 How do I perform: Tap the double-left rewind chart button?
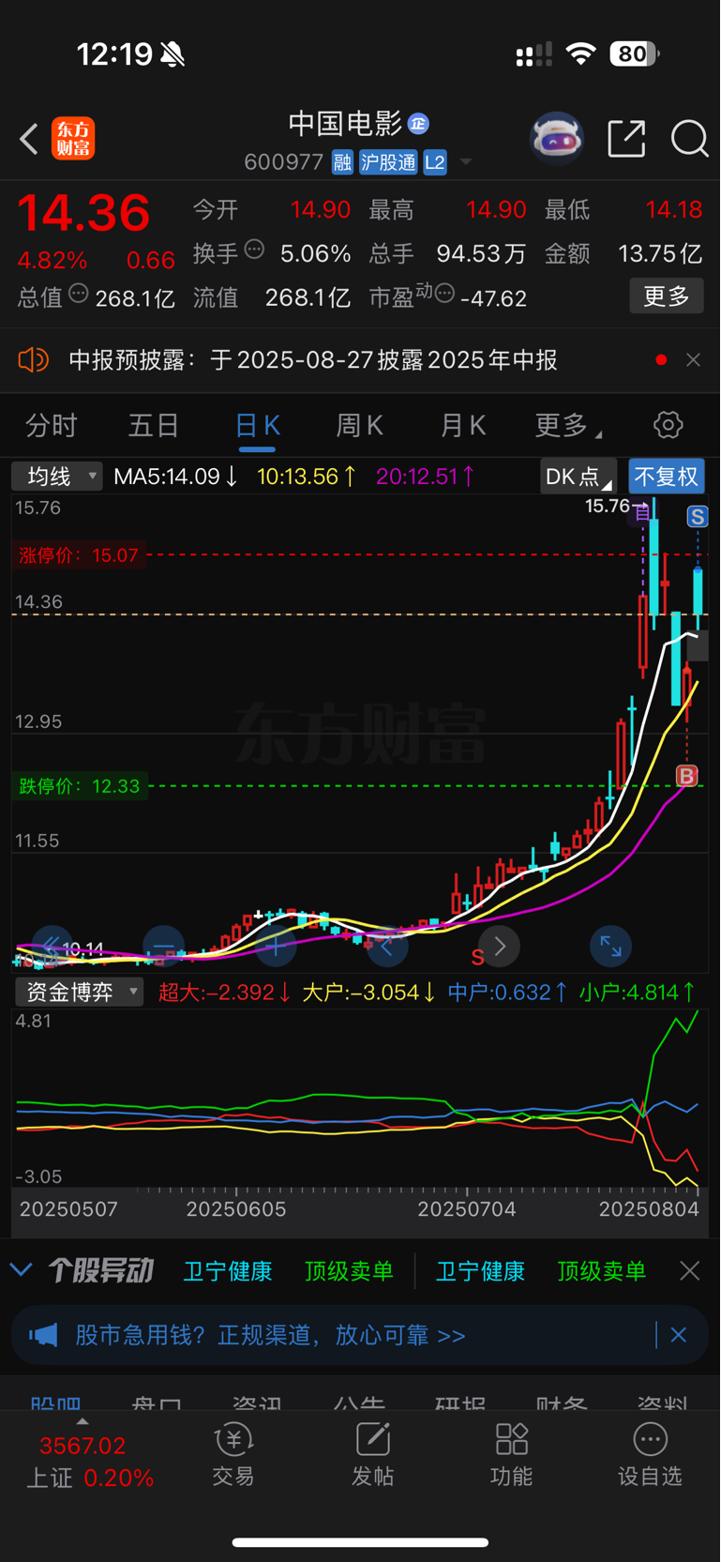point(51,946)
